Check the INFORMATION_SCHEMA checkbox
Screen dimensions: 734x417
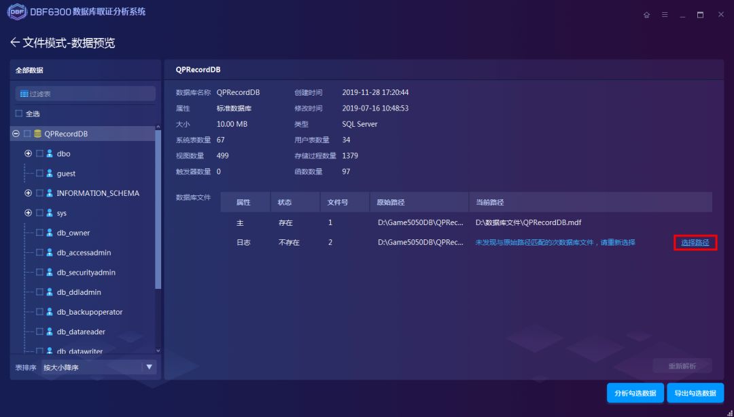39,193
